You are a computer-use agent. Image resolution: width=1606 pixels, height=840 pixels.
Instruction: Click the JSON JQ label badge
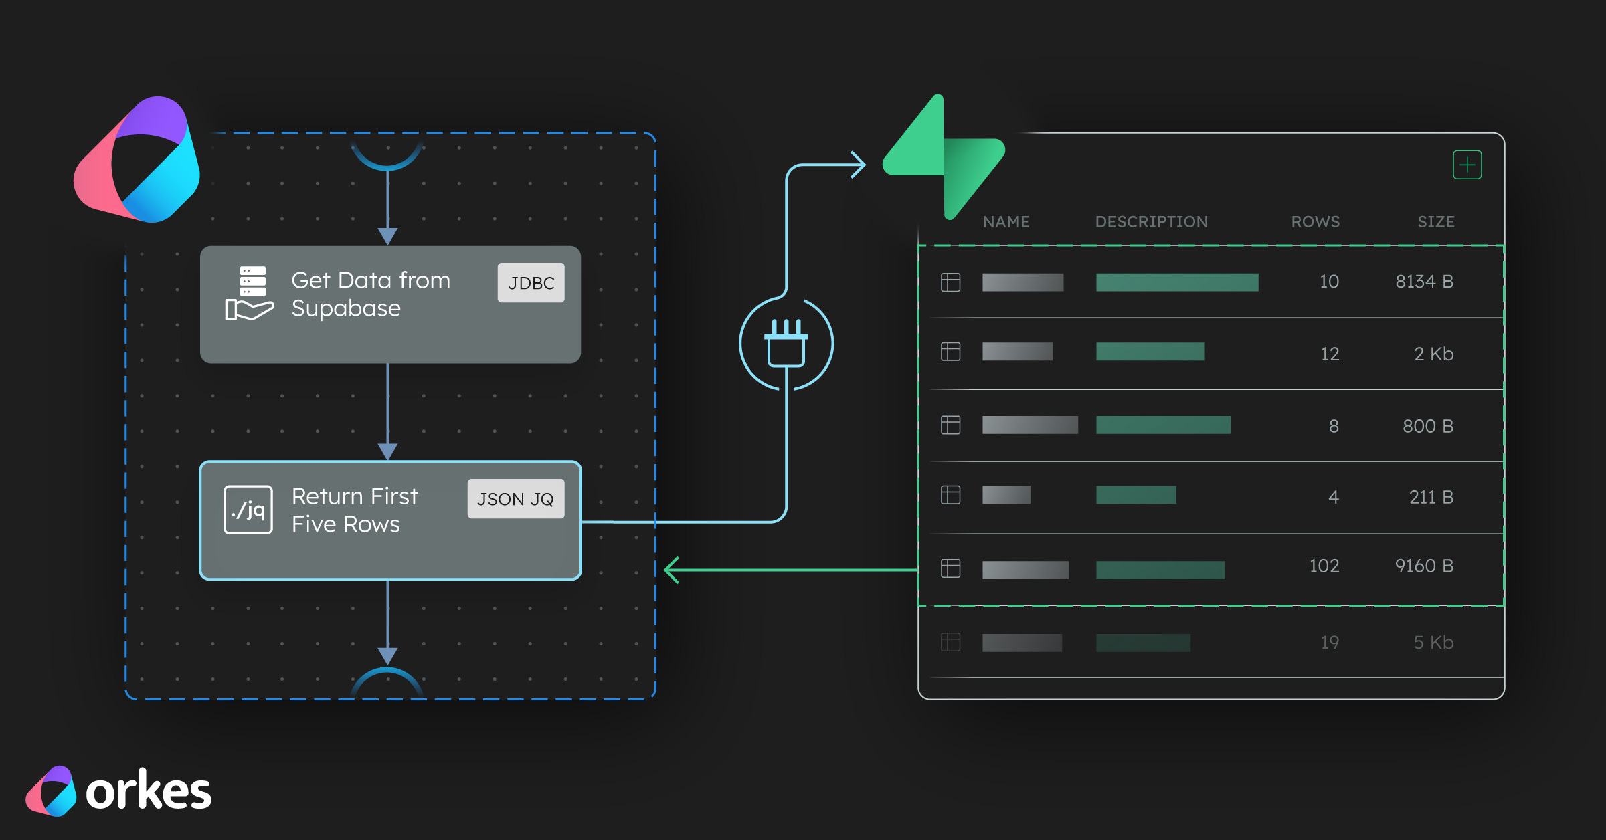coord(515,498)
